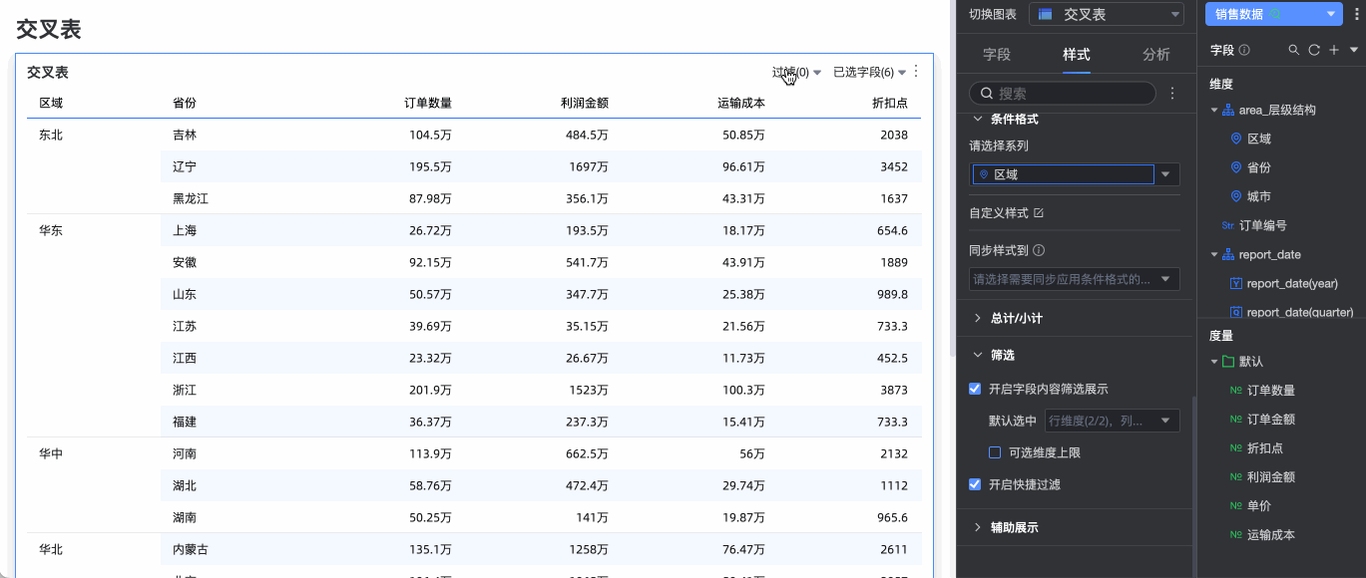This screenshot has width=1366, height=578.
Task: Switch to the 字段 tab
Action: click(997, 55)
